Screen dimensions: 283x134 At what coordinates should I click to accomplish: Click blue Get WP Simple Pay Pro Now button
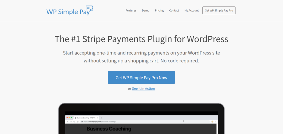(141, 77)
